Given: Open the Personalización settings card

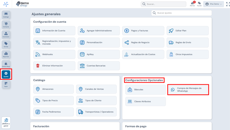Looking at the screenshot, I should 99,43.
